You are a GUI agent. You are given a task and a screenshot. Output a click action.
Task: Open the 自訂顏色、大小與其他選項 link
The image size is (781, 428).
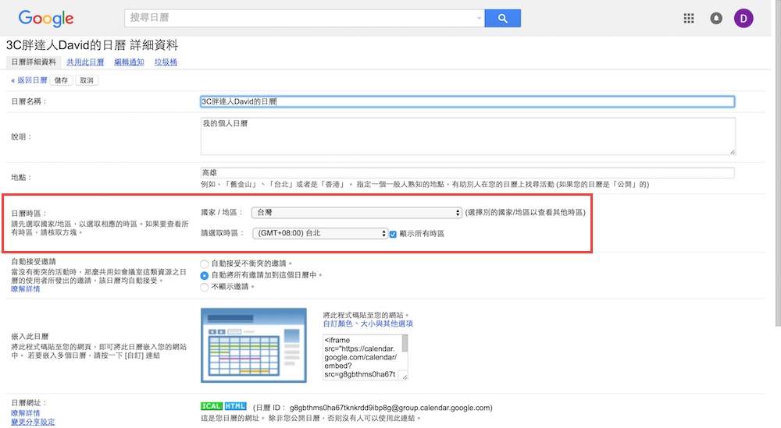tap(368, 324)
